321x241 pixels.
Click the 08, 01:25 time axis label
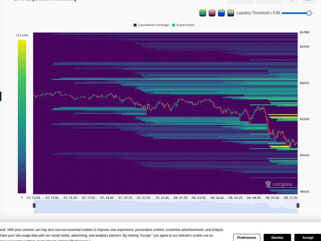click(x=181, y=198)
